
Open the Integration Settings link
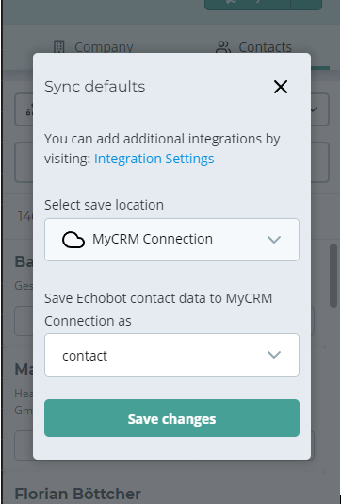(154, 159)
